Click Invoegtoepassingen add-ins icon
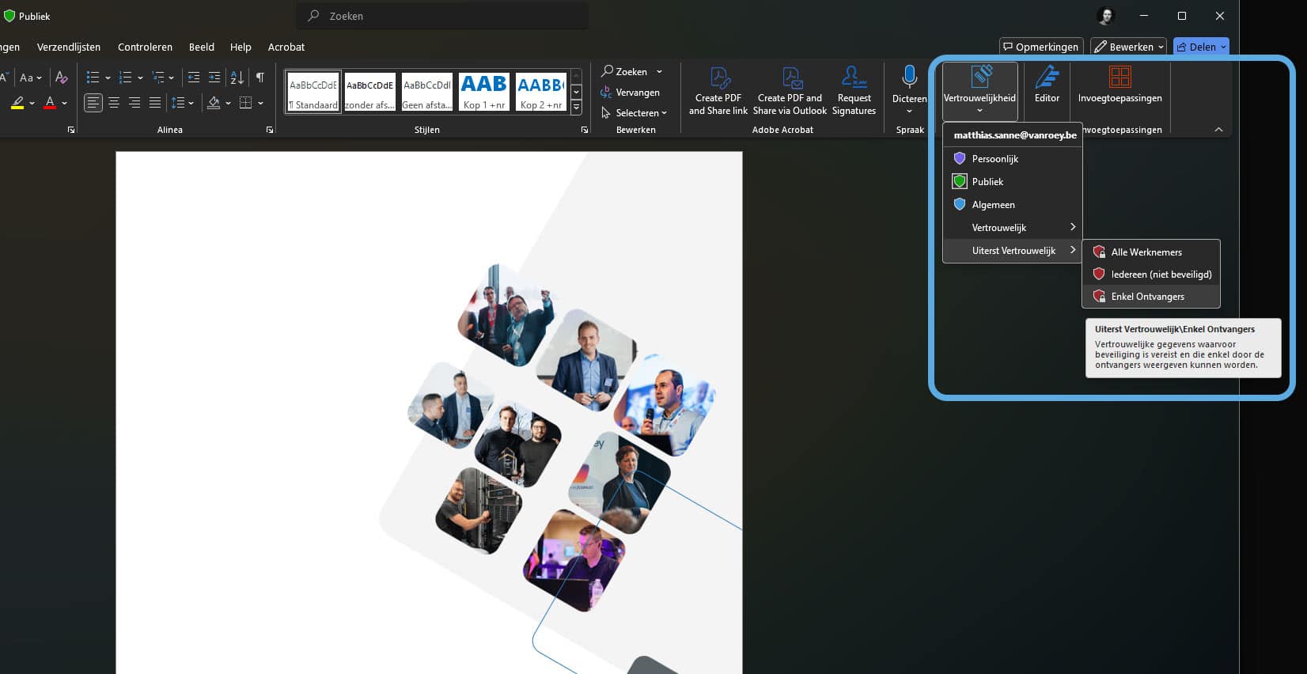 [1119, 77]
